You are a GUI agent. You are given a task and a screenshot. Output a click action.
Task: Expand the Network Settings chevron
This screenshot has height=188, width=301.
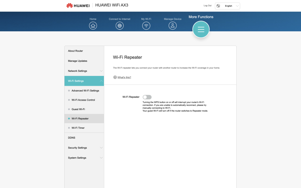101,71
